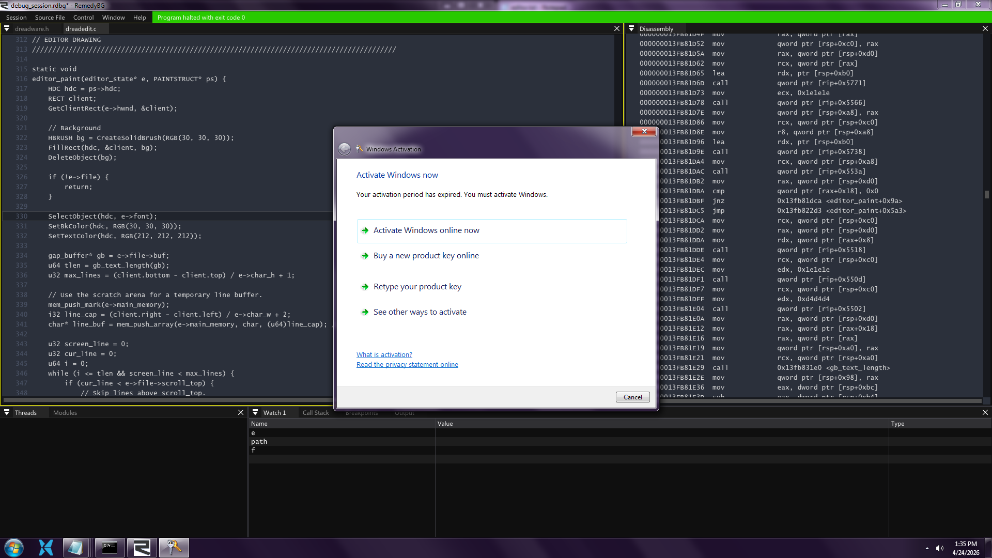Screen dimensions: 992x558
Task: Show hidden system tray icons arrow
Action: 927,548
